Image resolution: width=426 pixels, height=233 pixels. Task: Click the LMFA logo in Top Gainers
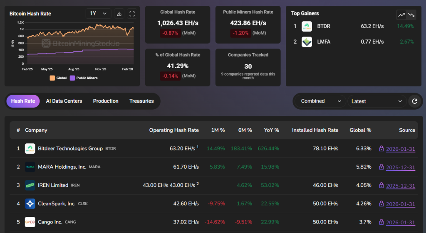click(307, 42)
